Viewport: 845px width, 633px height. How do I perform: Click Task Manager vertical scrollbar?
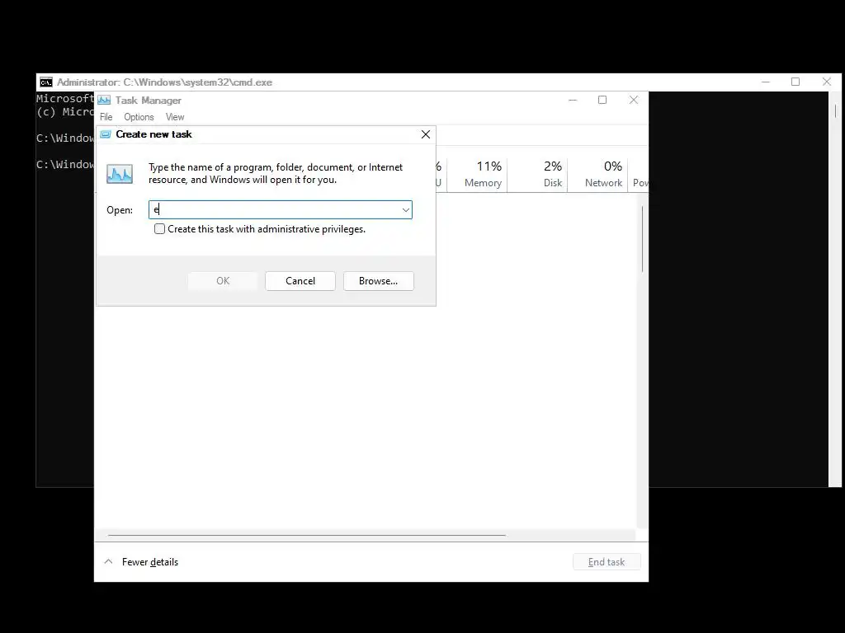pos(642,238)
